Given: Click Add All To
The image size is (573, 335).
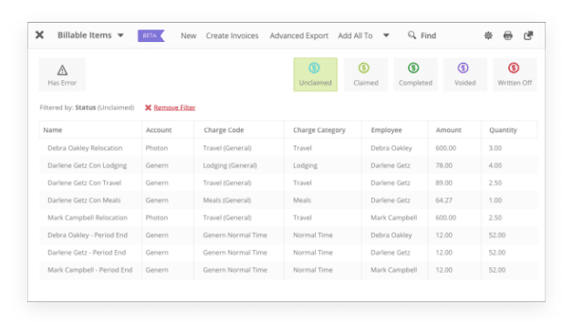Looking at the screenshot, I should (x=355, y=36).
